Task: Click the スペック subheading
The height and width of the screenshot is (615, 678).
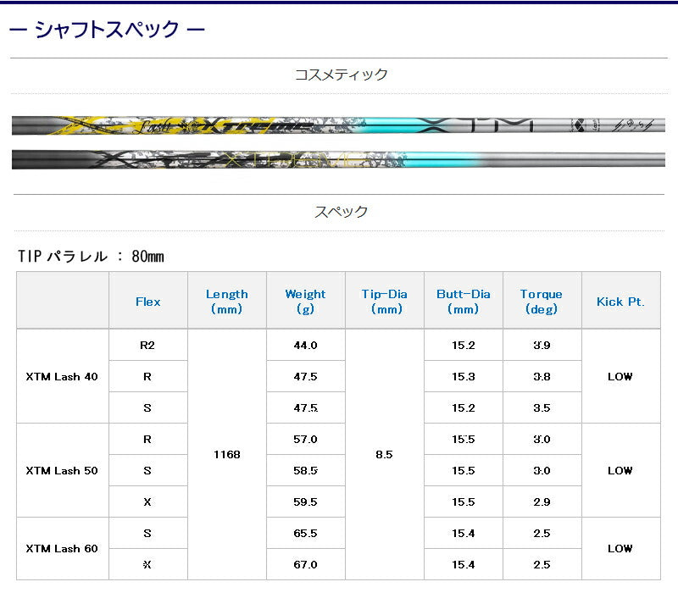Action: click(341, 212)
